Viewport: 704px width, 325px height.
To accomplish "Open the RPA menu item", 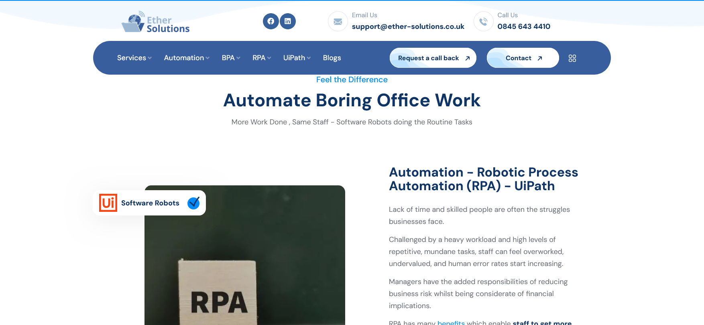I will click(261, 58).
